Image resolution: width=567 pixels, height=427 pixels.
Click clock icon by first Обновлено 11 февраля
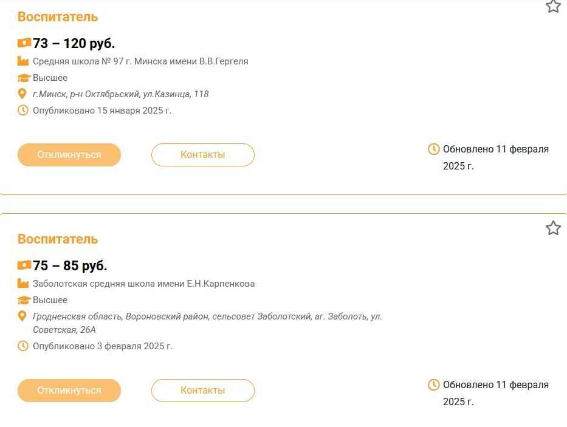(x=434, y=149)
